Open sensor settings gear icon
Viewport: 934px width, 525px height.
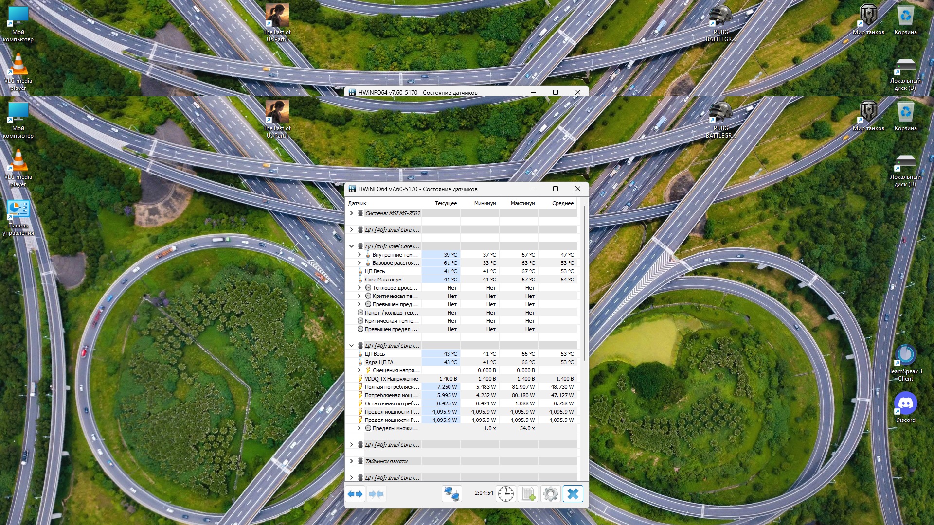[x=551, y=494]
